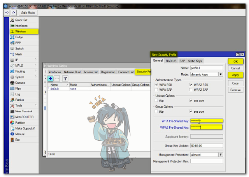The height and width of the screenshot is (177, 249).
Task: Open Switch sidebar entry
Action: [x=24, y=49]
